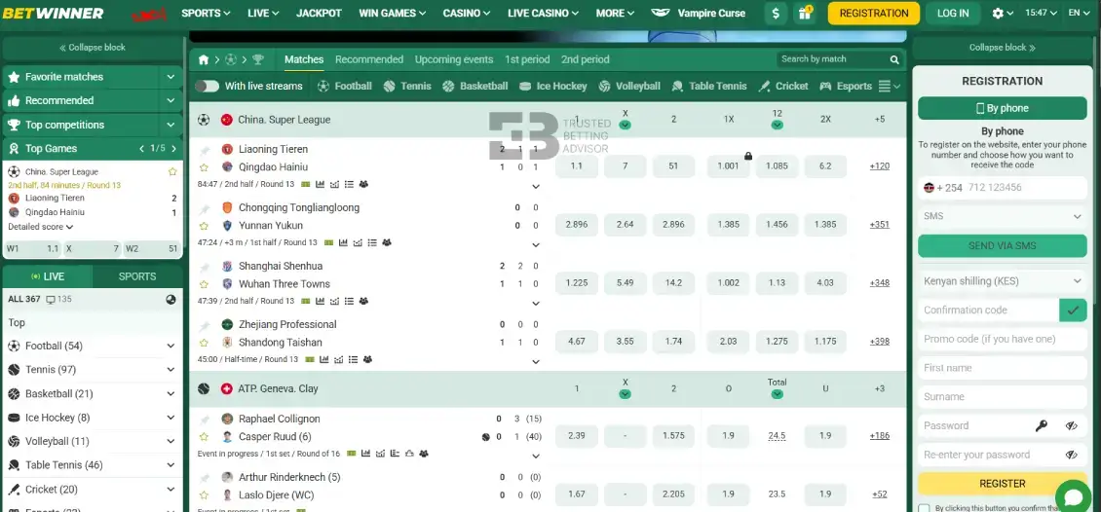Toggle With live streams switch
Viewport: 1101px width, 512px height.
click(207, 87)
